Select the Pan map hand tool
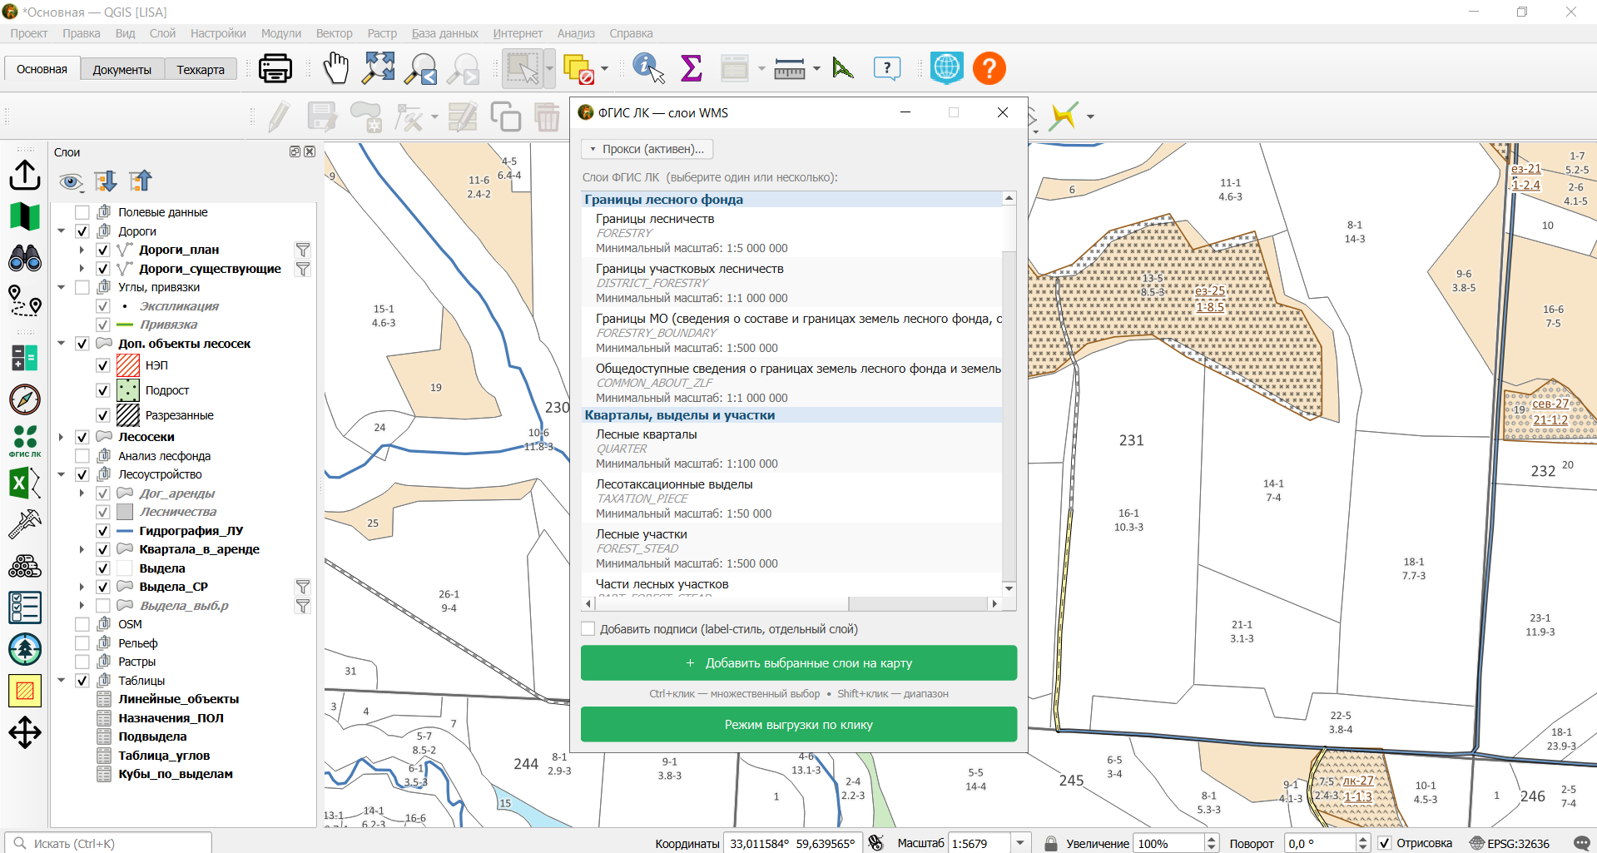The image size is (1597, 853). pos(335,68)
